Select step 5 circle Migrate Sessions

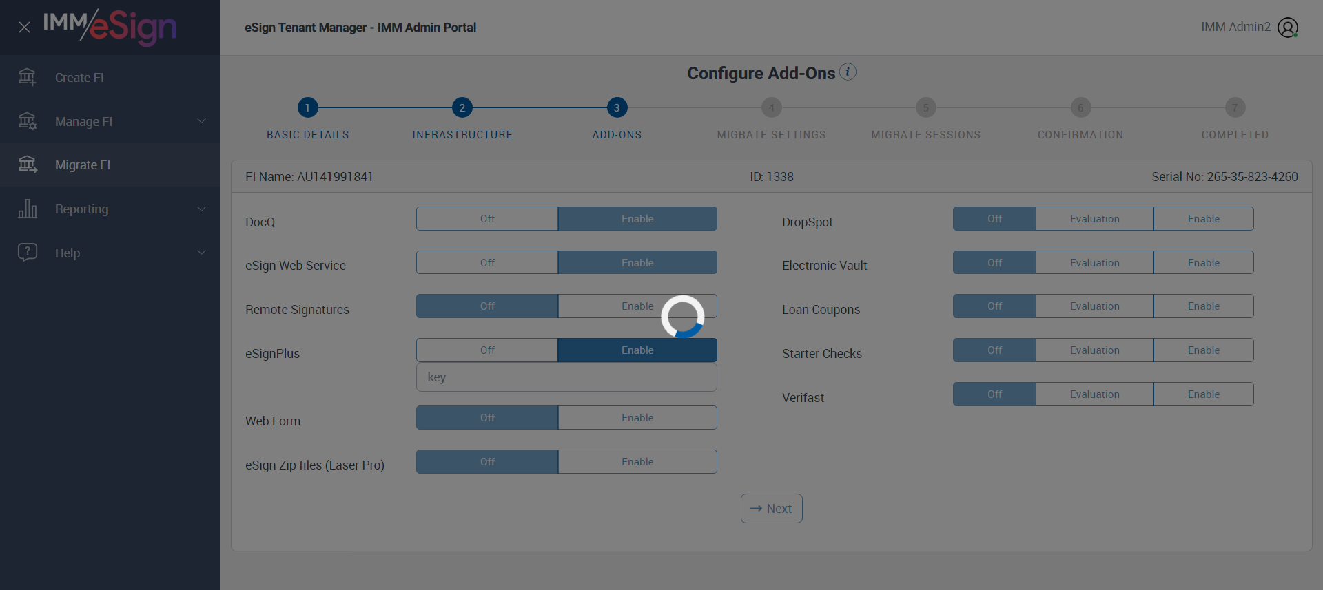925,107
